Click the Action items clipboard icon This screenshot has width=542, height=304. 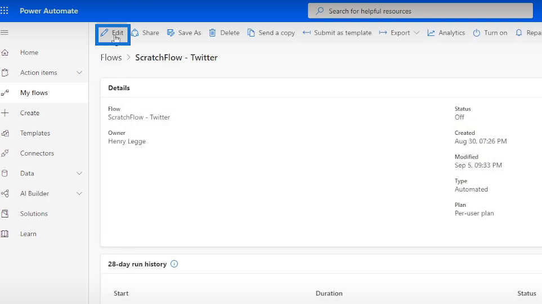[x=5, y=72]
